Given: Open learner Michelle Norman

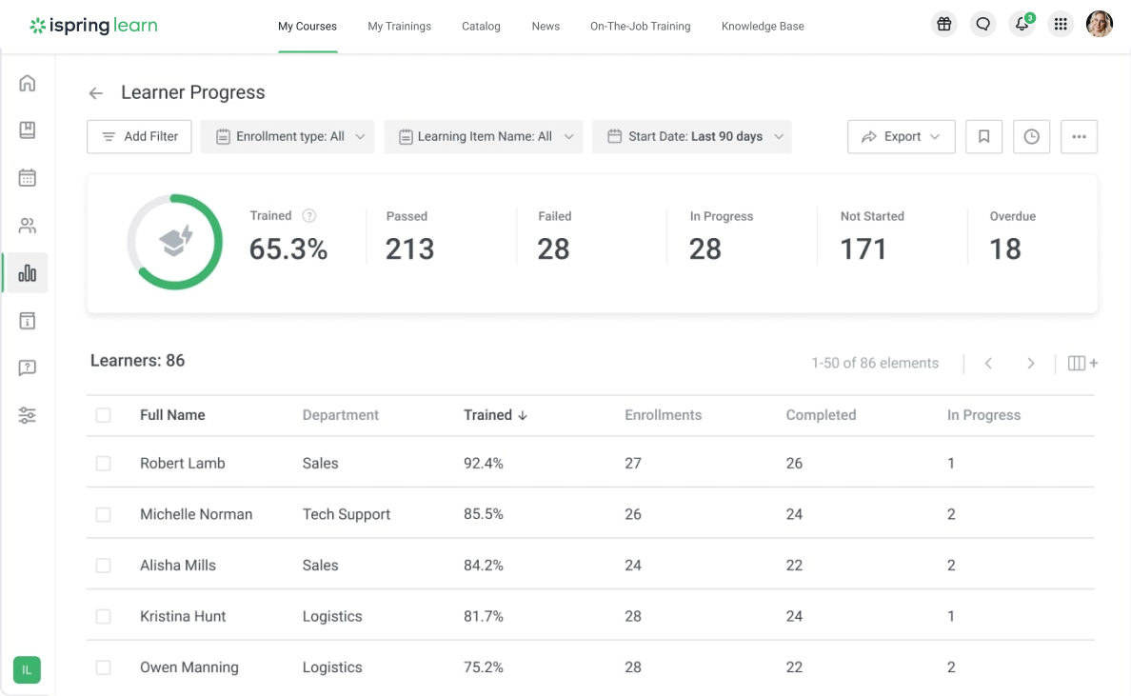Looking at the screenshot, I should (196, 515).
